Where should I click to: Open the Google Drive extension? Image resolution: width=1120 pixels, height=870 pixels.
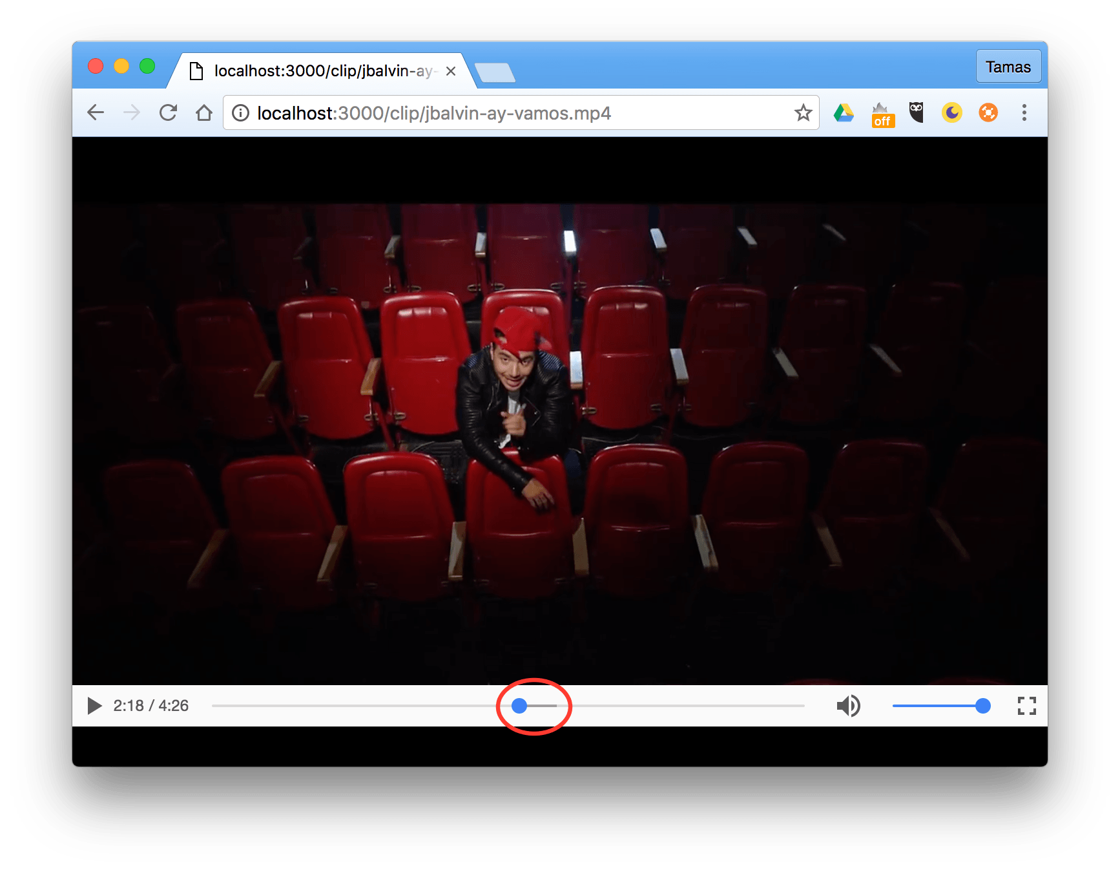pos(844,112)
